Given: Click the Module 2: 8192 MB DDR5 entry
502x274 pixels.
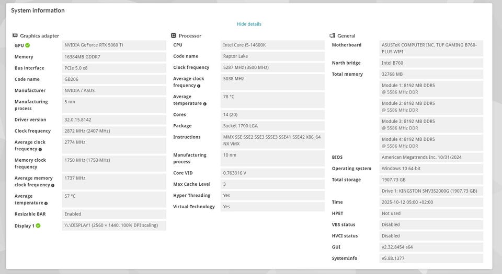Looking at the screenshot, I should [x=431, y=106].
